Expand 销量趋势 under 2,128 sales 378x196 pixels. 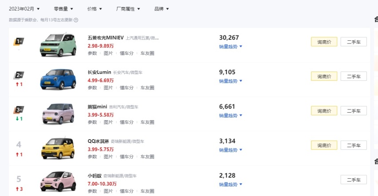pyautogui.click(x=230, y=184)
